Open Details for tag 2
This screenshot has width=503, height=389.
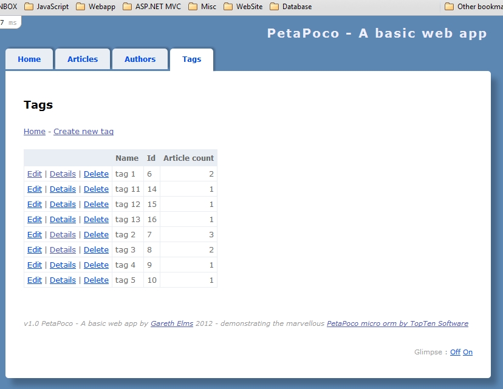click(63, 235)
